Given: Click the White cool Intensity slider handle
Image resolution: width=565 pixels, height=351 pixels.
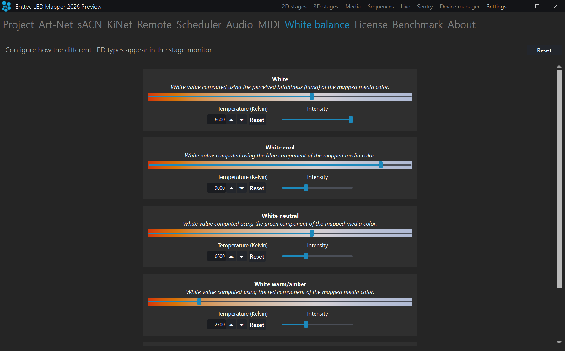Looking at the screenshot, I should point(306,188).
